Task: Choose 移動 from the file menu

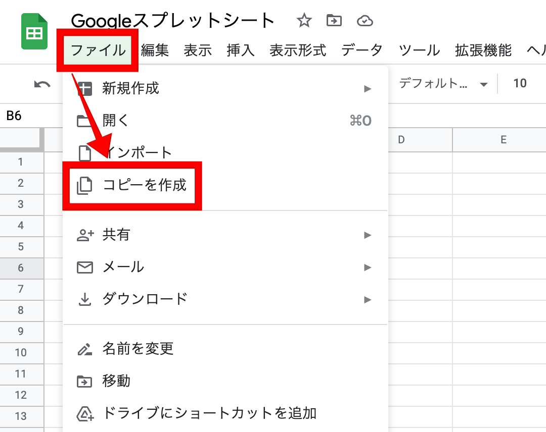Action: click(225, 381)
